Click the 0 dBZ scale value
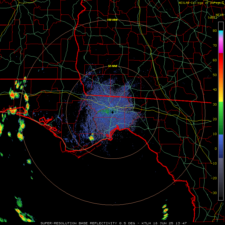 coord(216,149)
